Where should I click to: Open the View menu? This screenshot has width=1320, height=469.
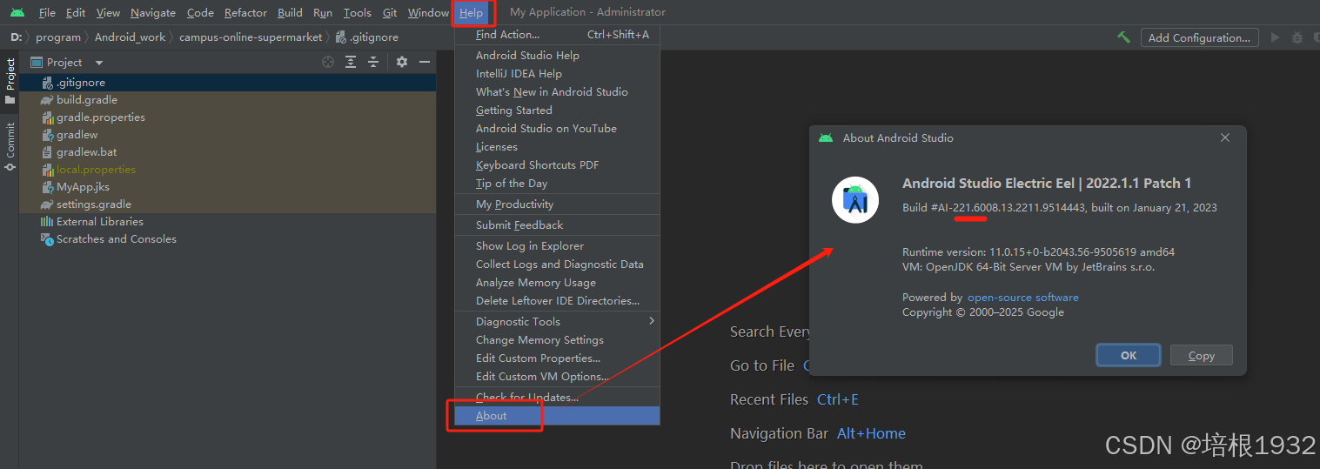point(108,12)
